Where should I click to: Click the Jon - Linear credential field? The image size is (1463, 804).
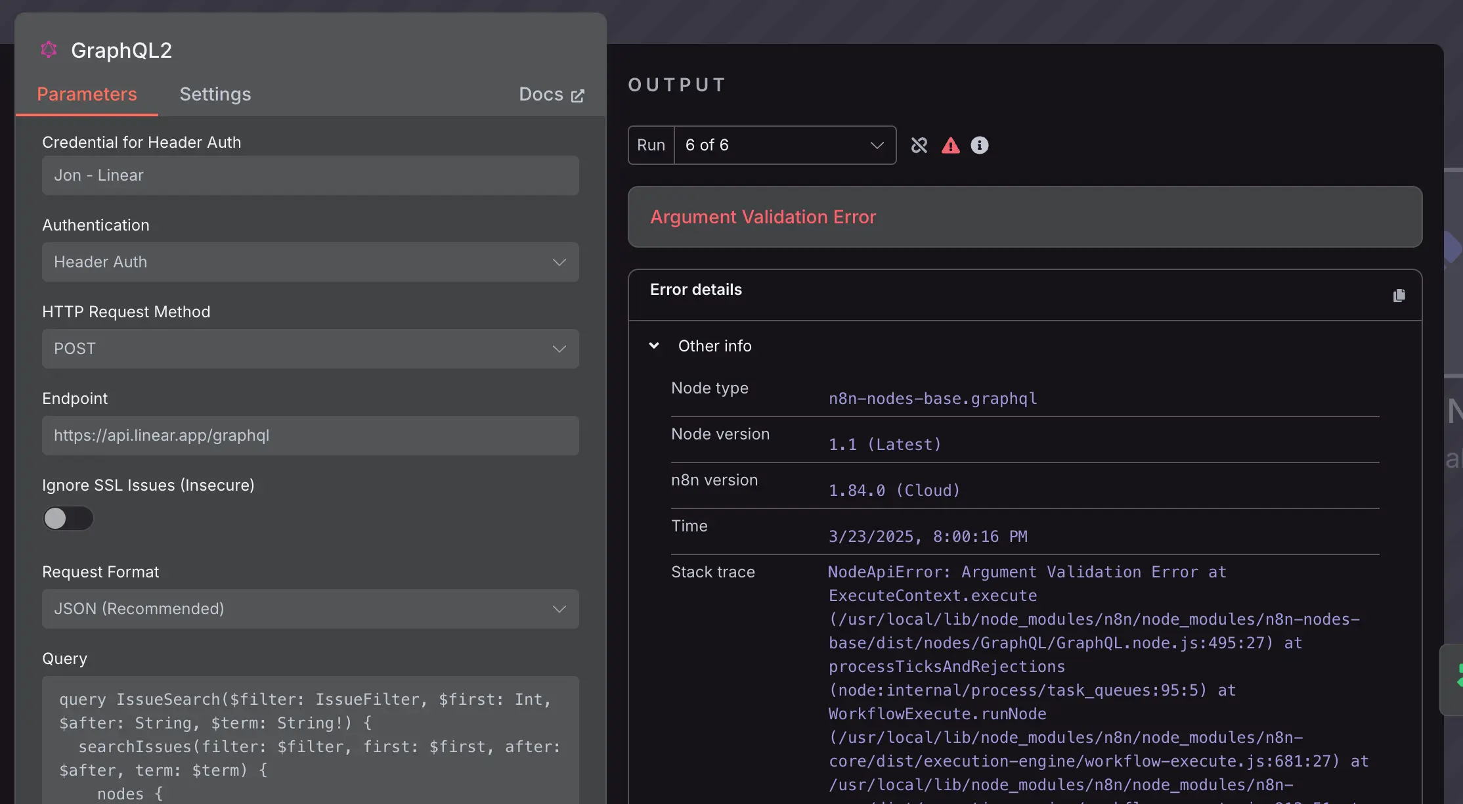pyautogui.click(x=310, y=175)
